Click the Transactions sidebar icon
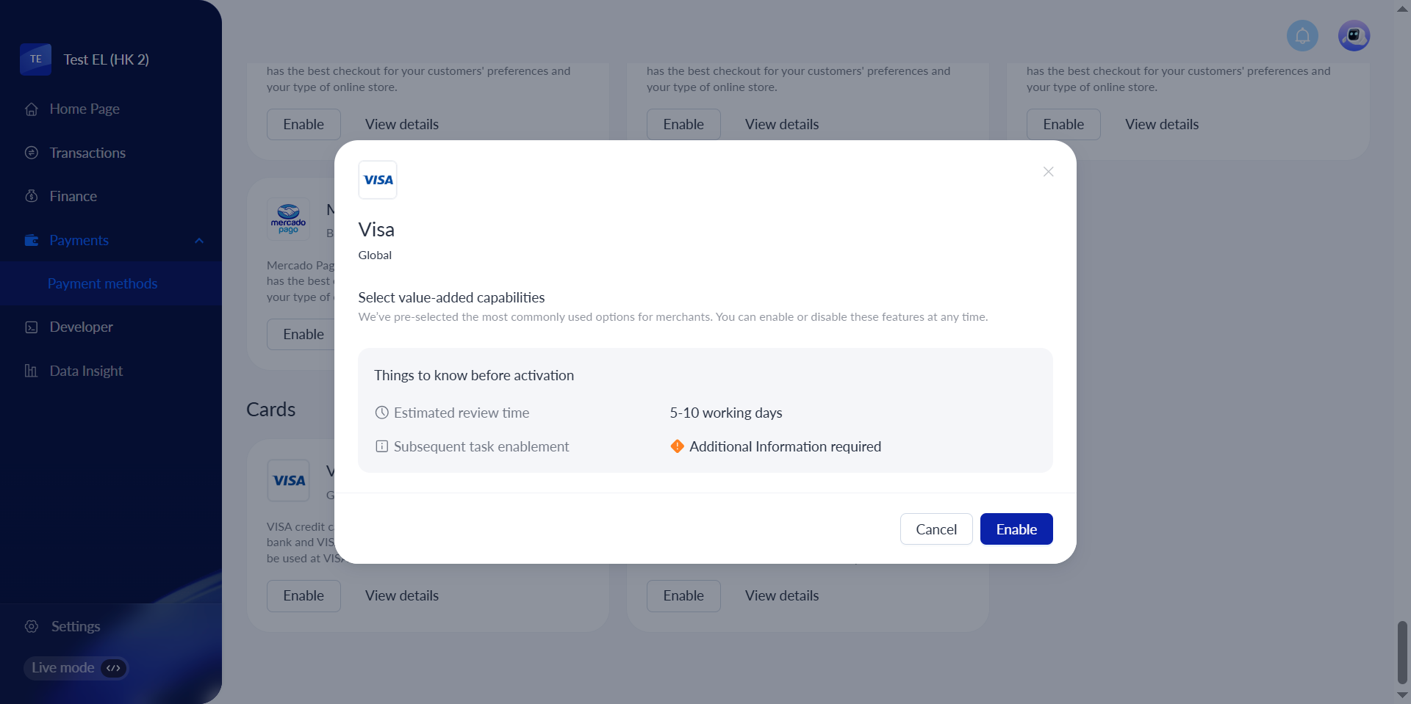1411x704 pixels. 32,153
